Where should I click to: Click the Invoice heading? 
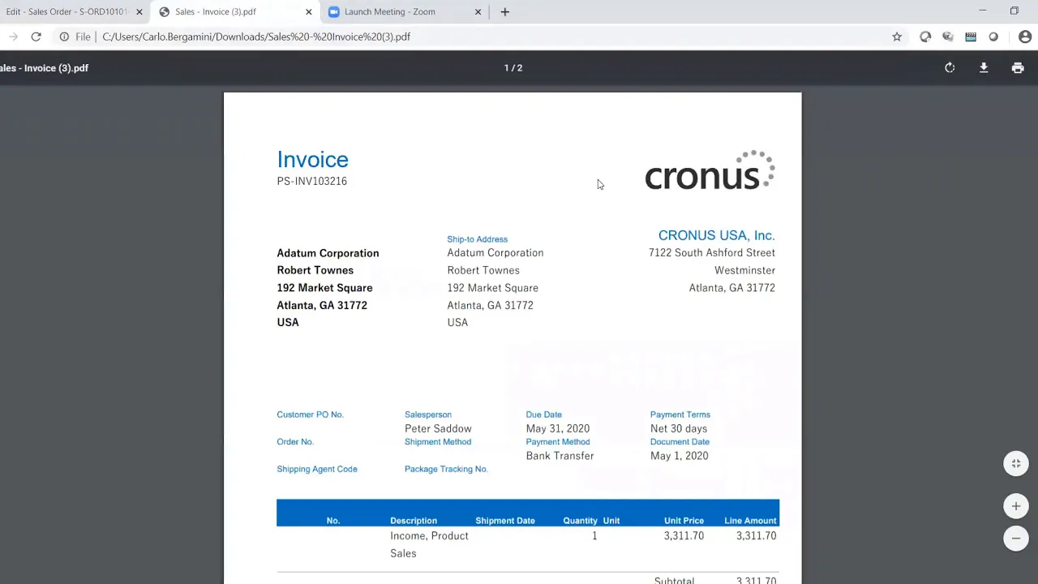312,160
